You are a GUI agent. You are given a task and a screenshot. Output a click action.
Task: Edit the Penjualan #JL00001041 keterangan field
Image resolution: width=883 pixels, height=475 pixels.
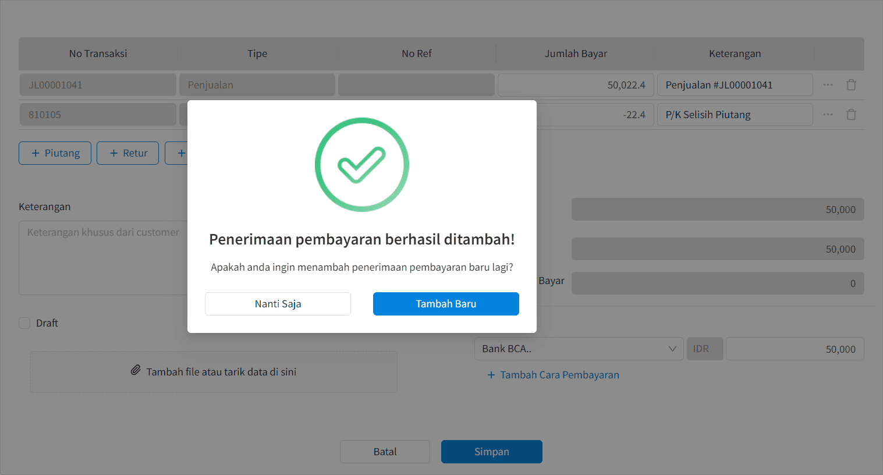click(735, 85)
